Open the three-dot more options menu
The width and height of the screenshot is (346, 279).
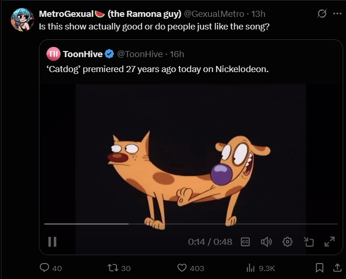[337, 14]
